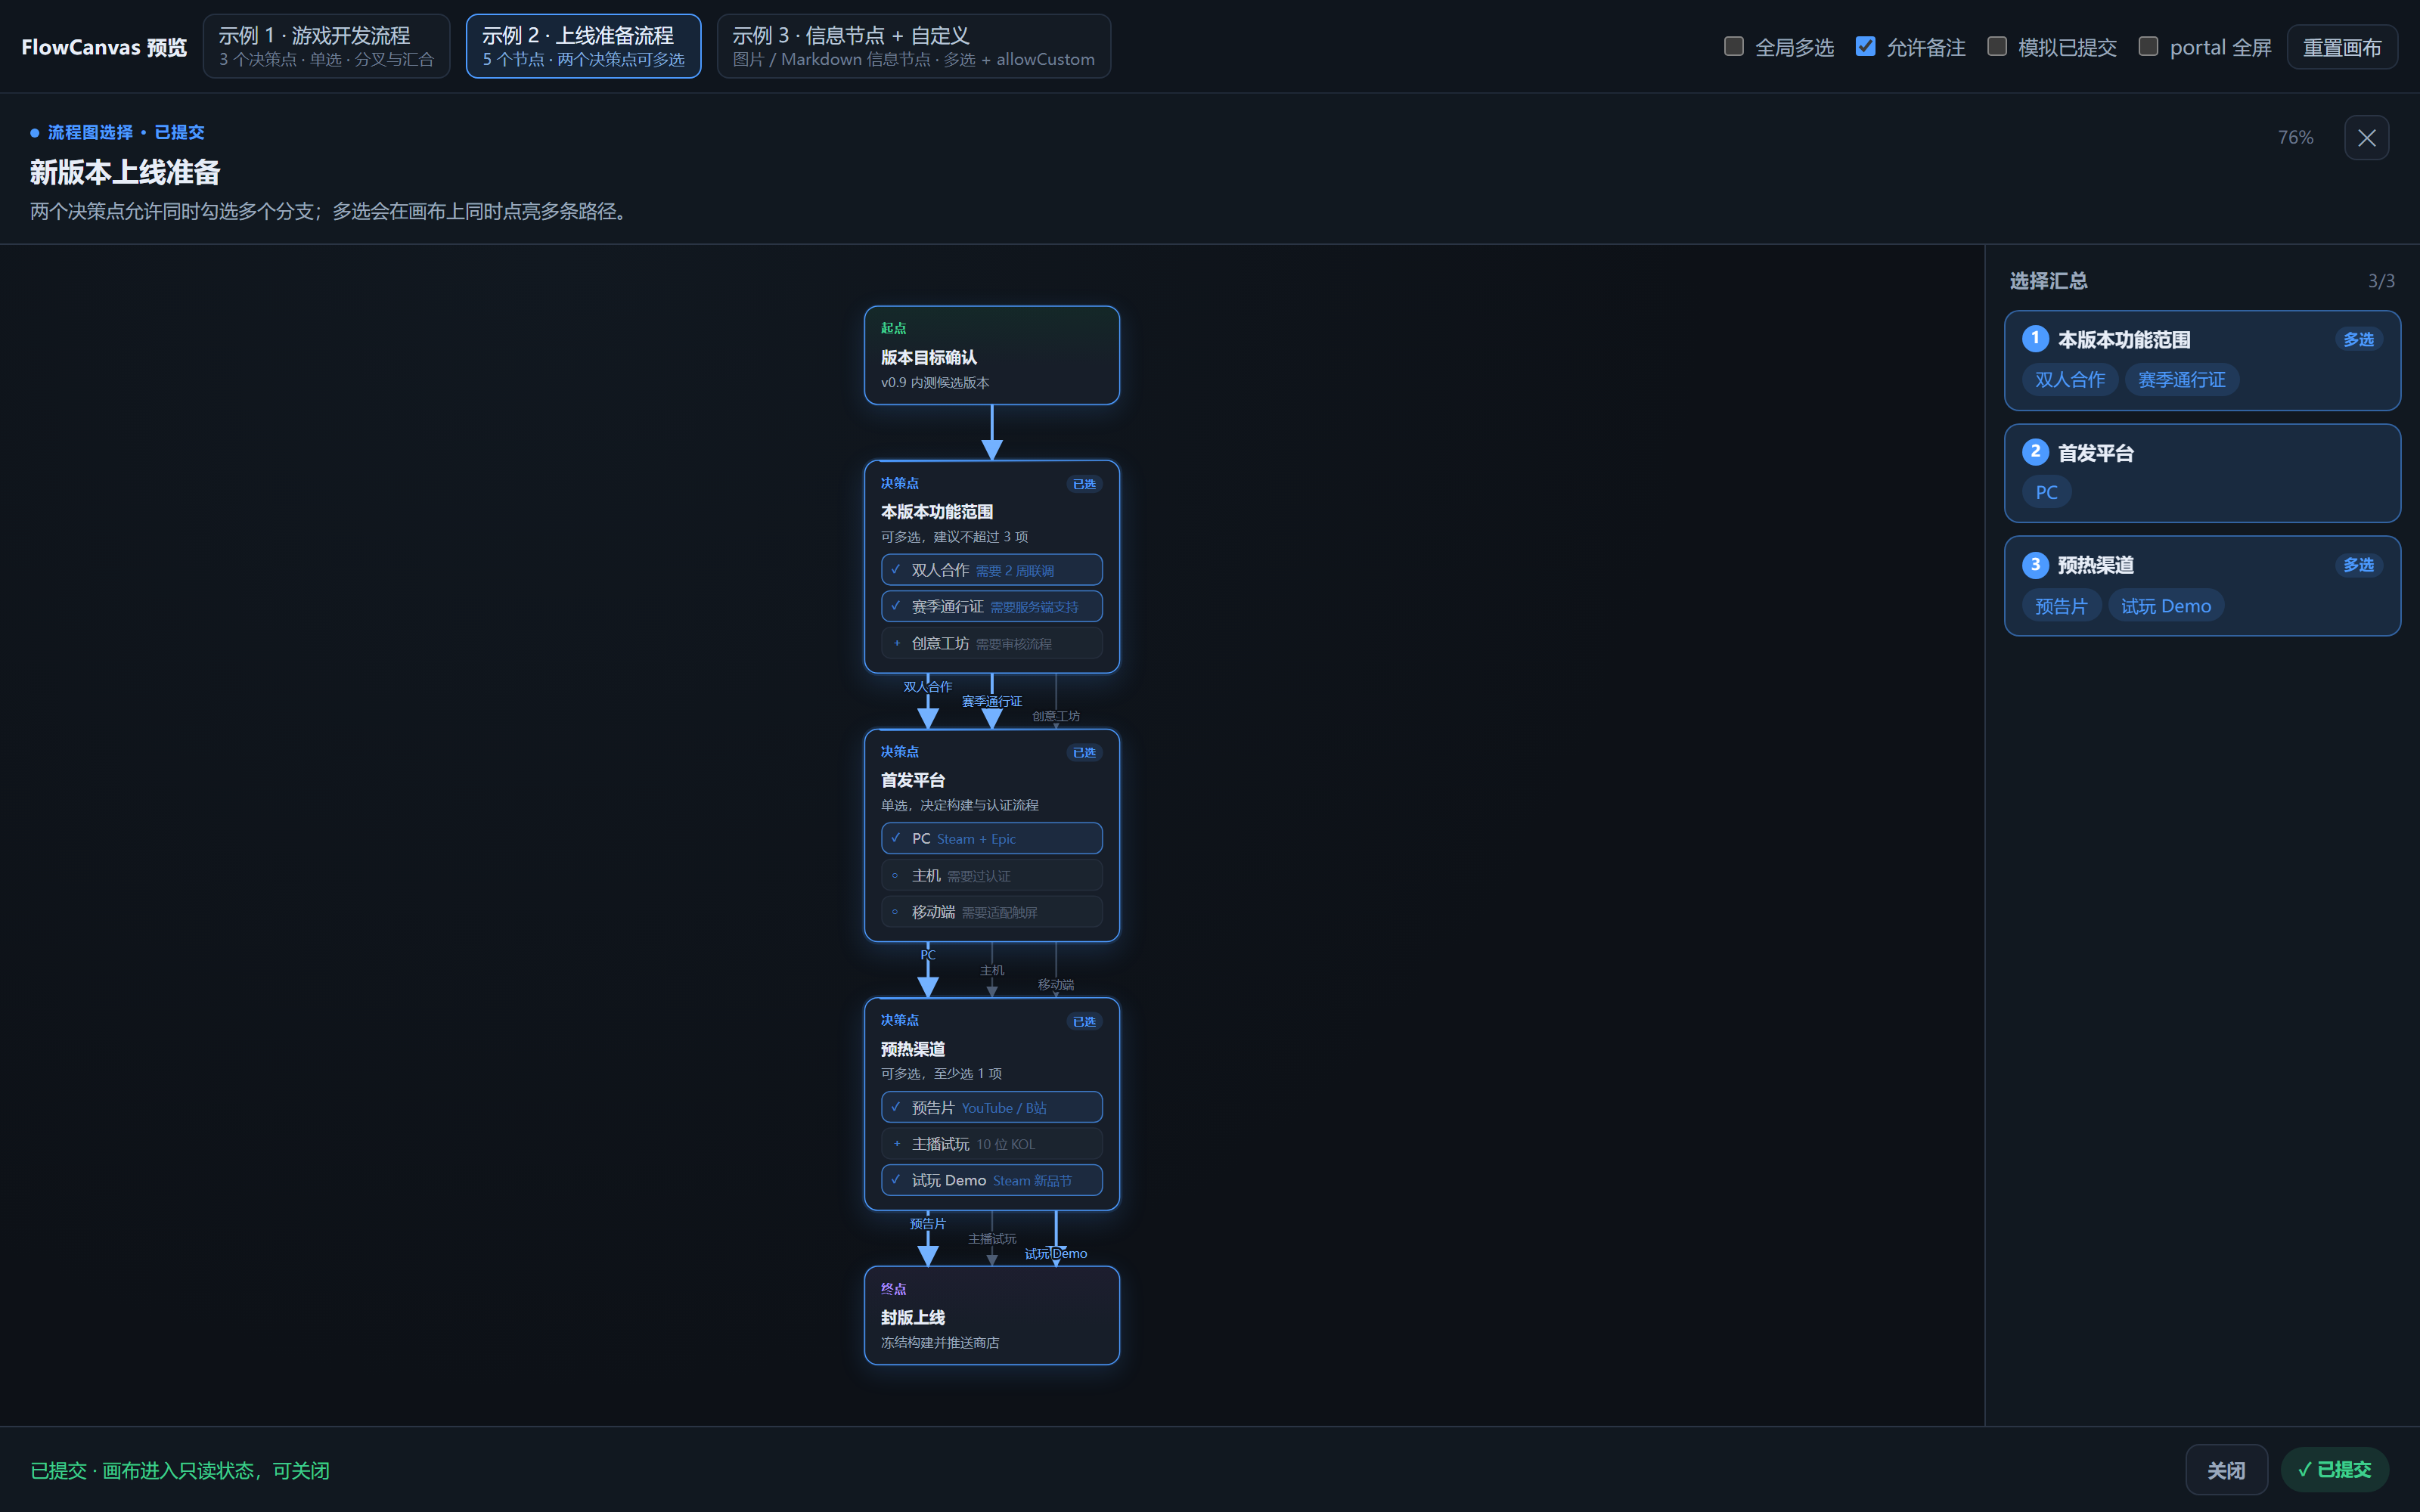
Task: Click the 试玩 Demo tag in summary
Action: point(2166,606)
